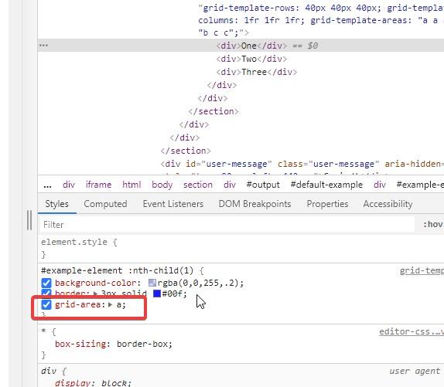This screenshot has width=444, height=387.
Task: Open the #00f border color swatch
Action: coord(157,294)
